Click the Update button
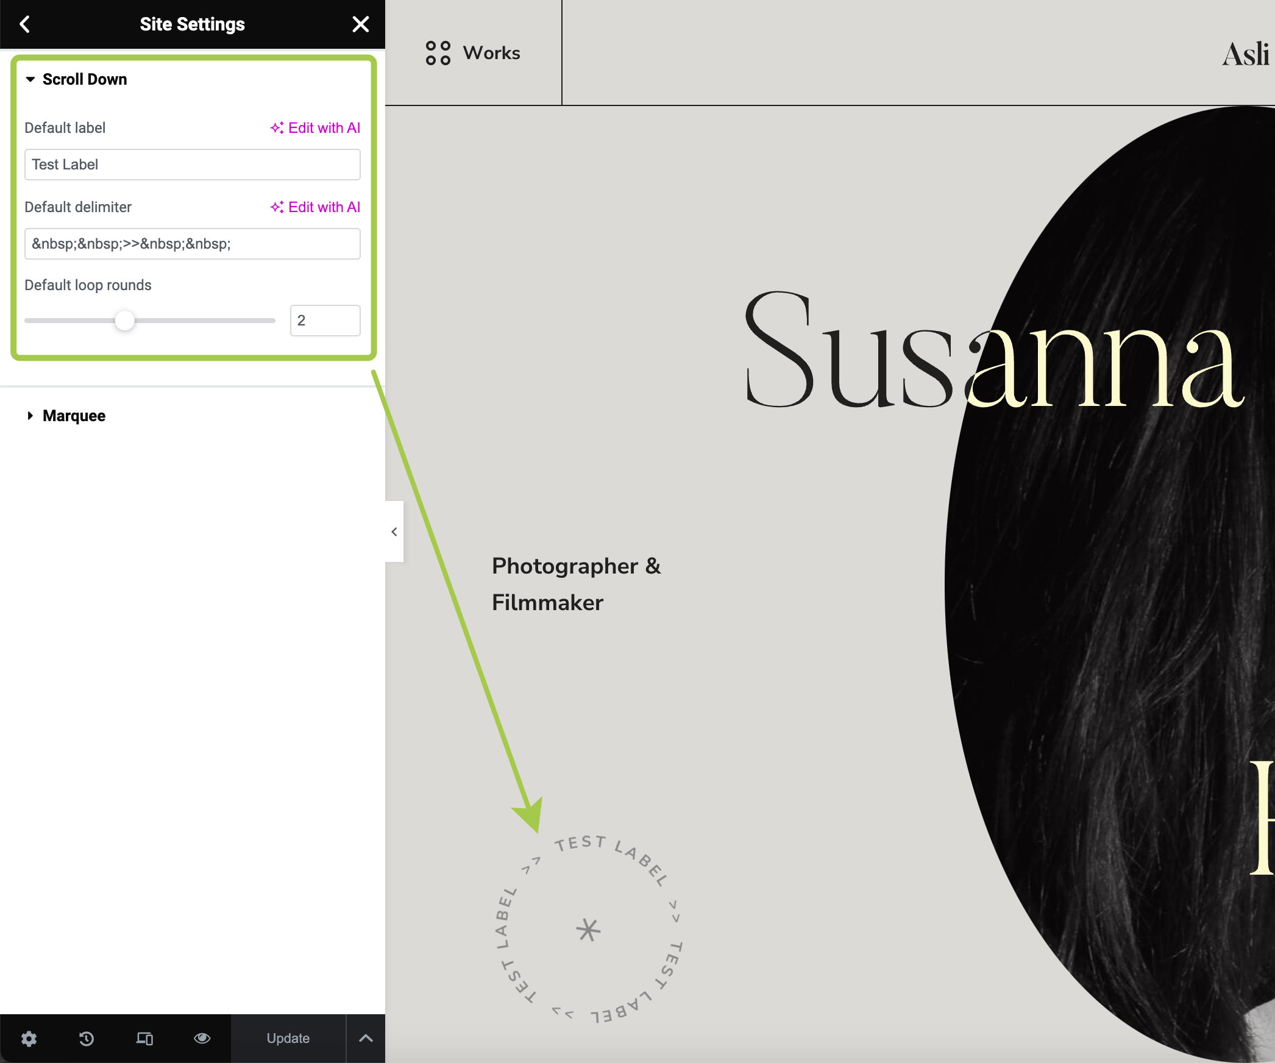The width and height of the screenshot is (1275, 1063). (x=288, y=1038)
